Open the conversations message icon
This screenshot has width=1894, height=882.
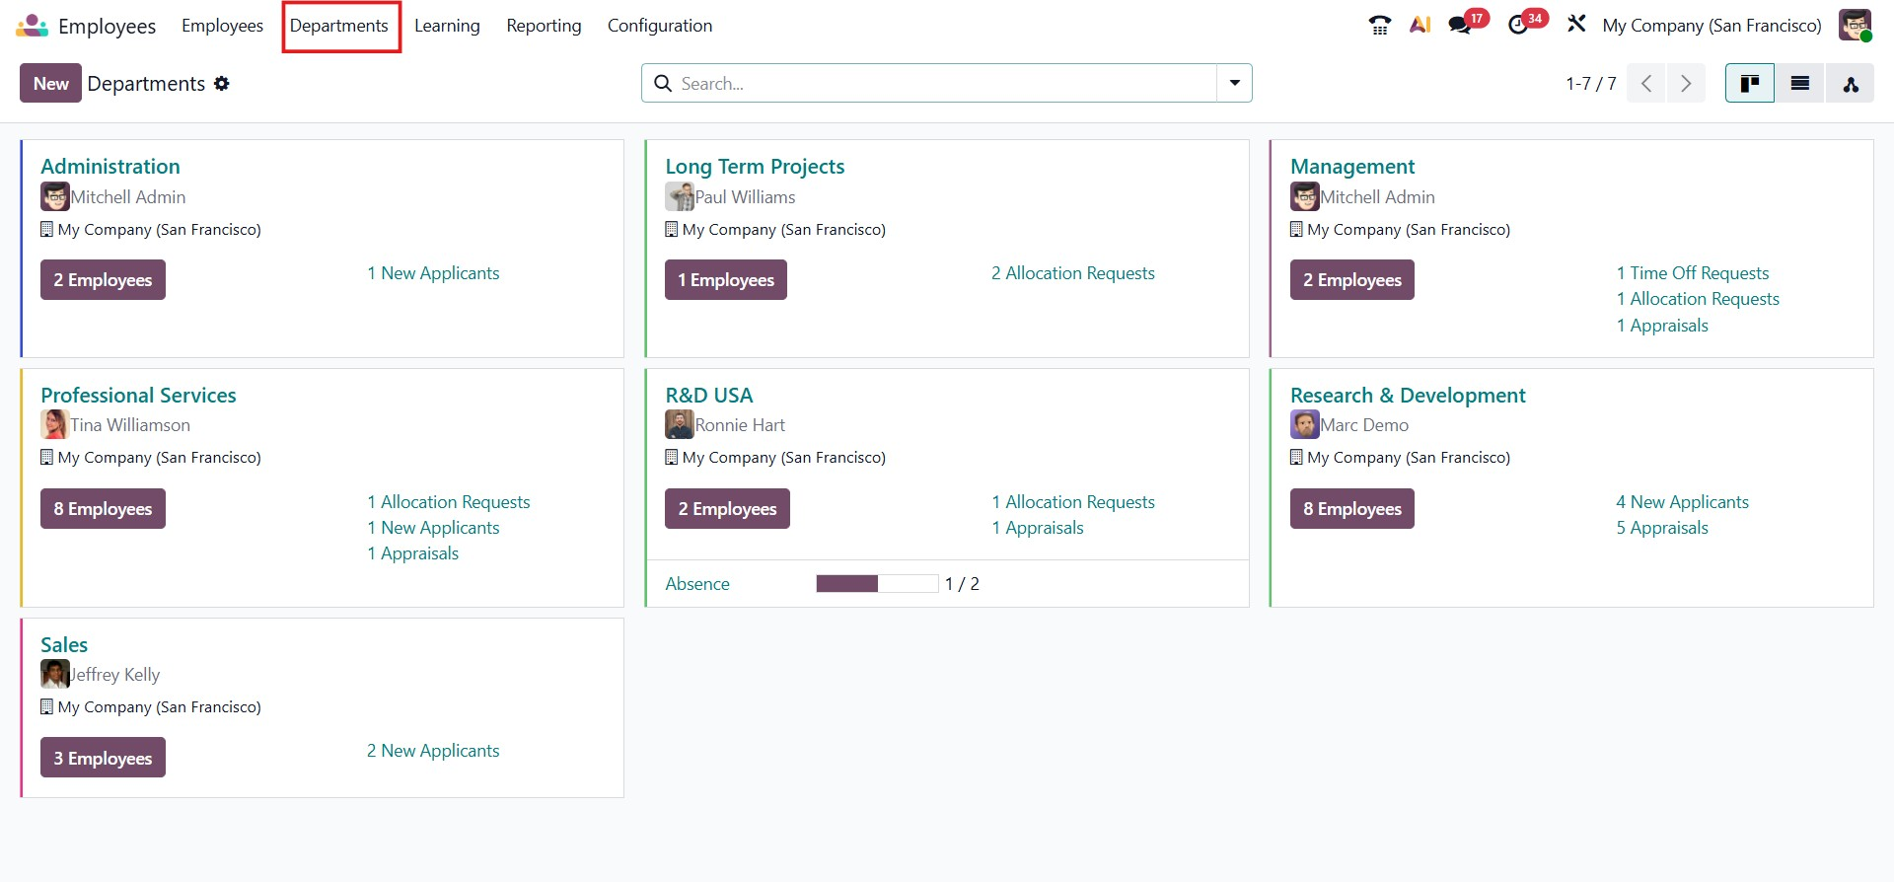tap(1460, 26)
